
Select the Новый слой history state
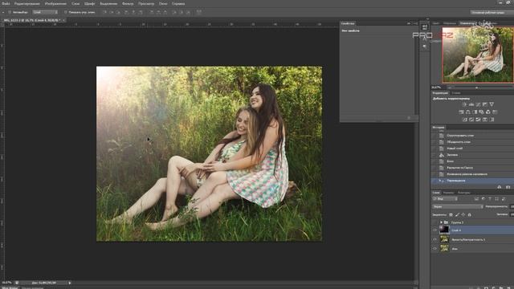tap(472, 149)
